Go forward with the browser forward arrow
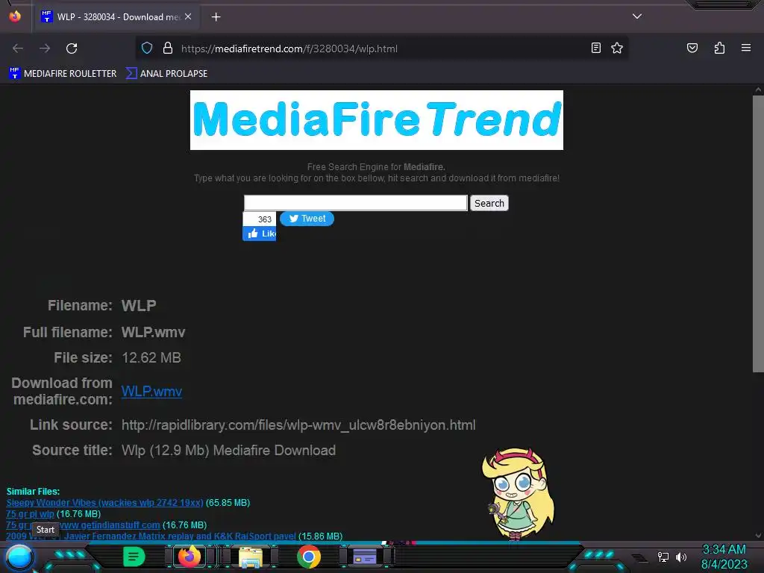The height and width of the screenshot is (573, 764). point(45,48)
